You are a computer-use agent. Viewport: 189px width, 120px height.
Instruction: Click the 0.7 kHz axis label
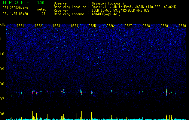click(3, 99)
